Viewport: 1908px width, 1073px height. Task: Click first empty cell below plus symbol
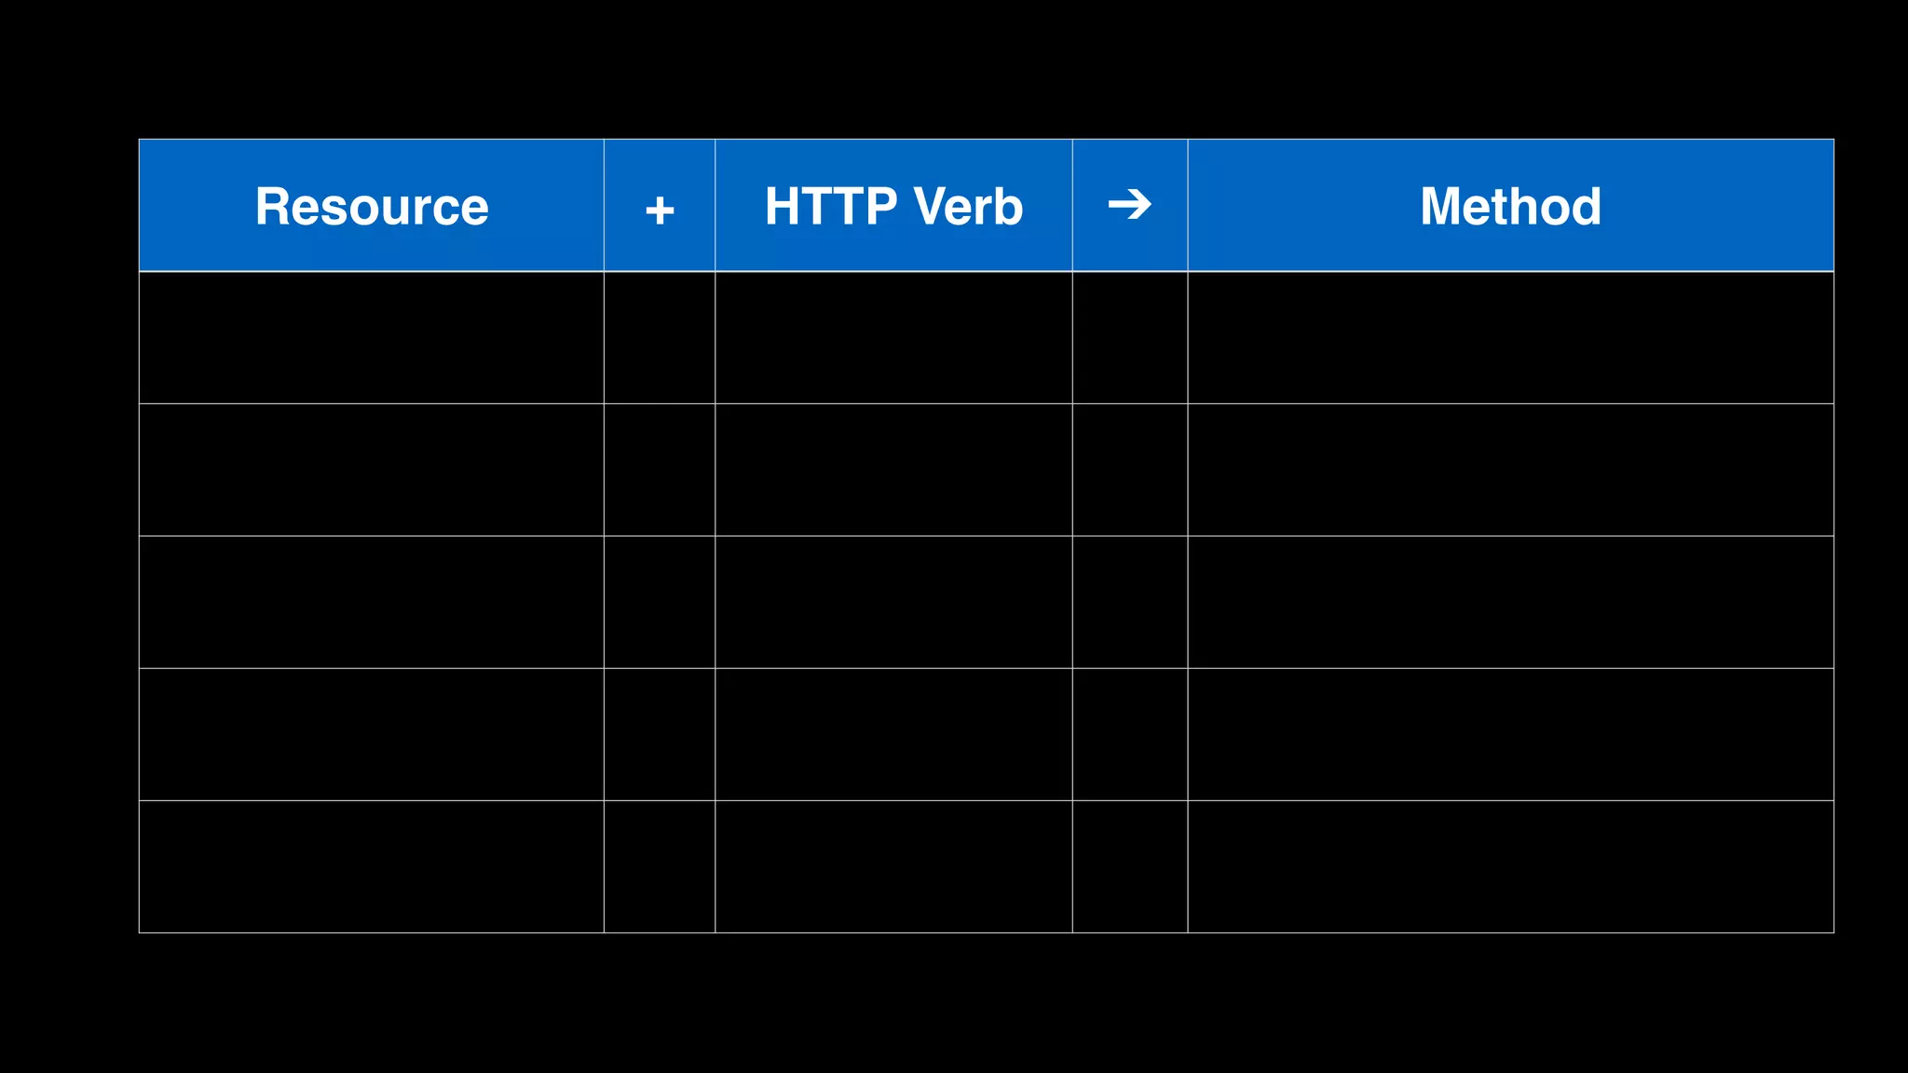pyautogui.click(x=660, y=337)
